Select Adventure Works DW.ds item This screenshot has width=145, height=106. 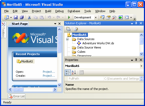(x=98, y=43)
